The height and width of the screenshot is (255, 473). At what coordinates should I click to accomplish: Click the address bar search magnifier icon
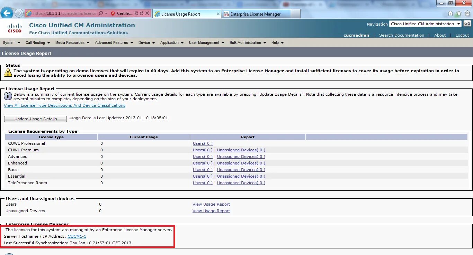101,13
